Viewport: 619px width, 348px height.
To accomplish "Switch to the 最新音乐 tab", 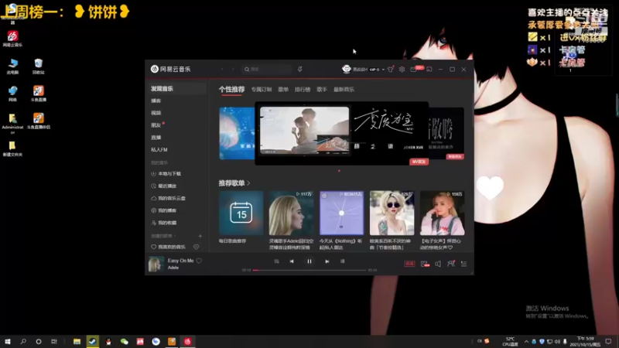I will click(344, 90).
